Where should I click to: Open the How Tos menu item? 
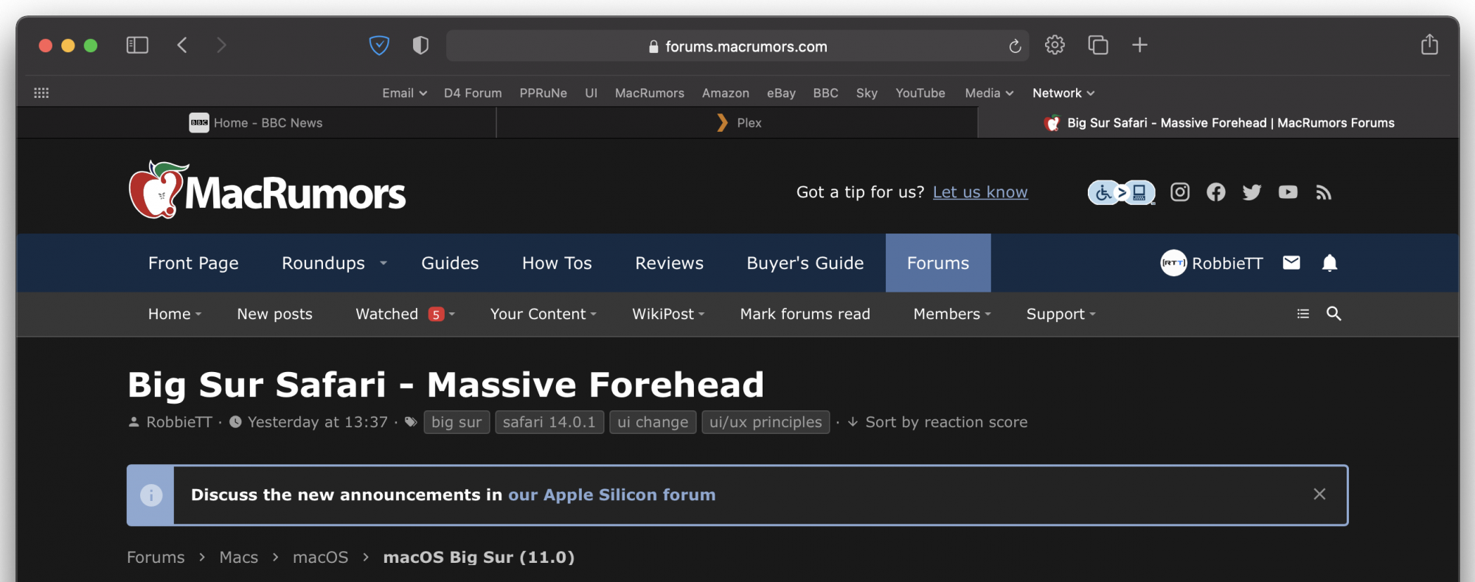(x=557, y=263)
